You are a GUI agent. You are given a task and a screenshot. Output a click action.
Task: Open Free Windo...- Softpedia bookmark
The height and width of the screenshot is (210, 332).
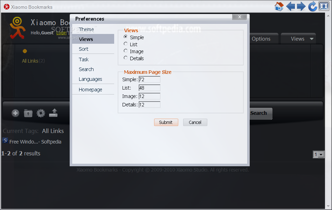click(x=35, y=142)
